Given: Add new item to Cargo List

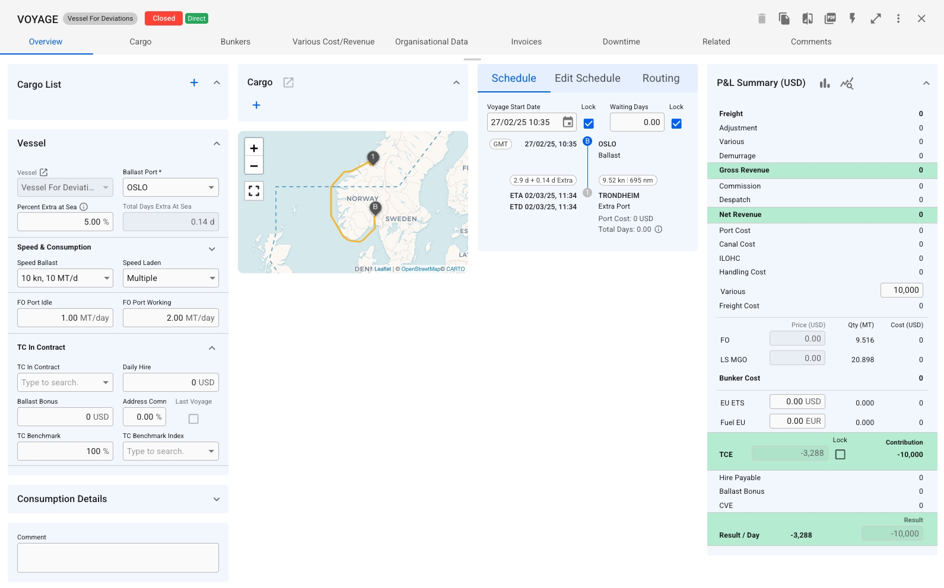Looking at the screenshot, I should (194, 83).
